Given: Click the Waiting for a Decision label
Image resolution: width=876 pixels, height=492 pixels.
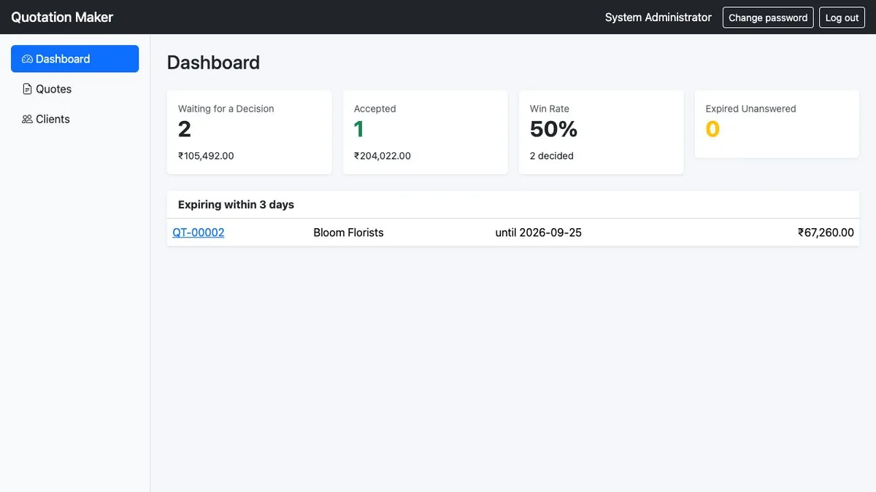Looking at the screenshot, I should click(226, 109).
